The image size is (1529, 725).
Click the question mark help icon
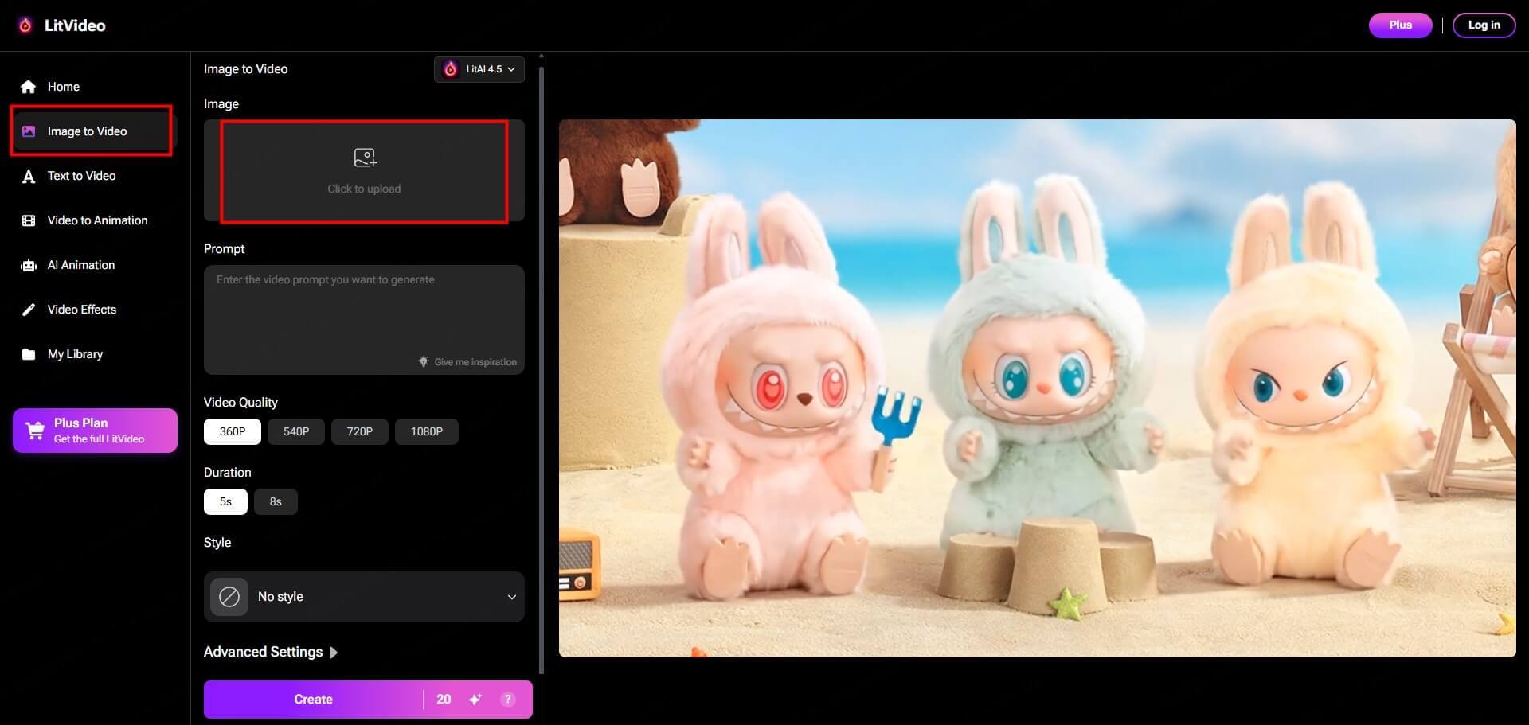coord(507,700)
